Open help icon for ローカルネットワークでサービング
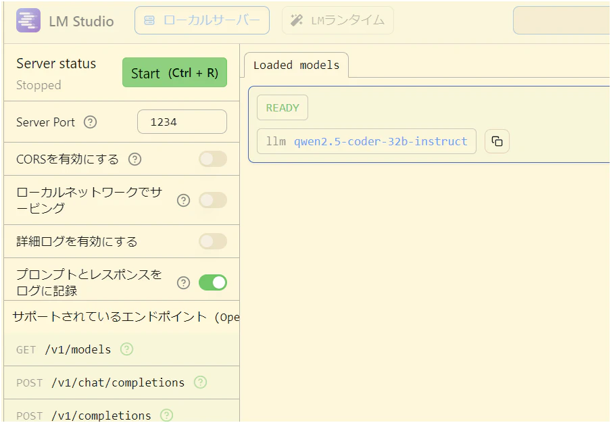Screen dimensions: 611x423 184,200
